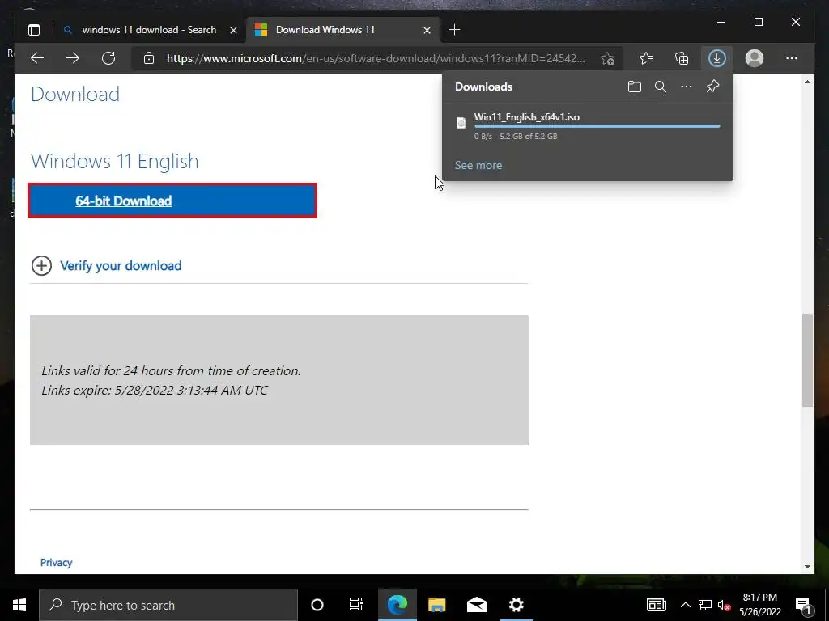Toggle the Downloads toolbar button
Screen dimensions: 829x621
[717, 58]
